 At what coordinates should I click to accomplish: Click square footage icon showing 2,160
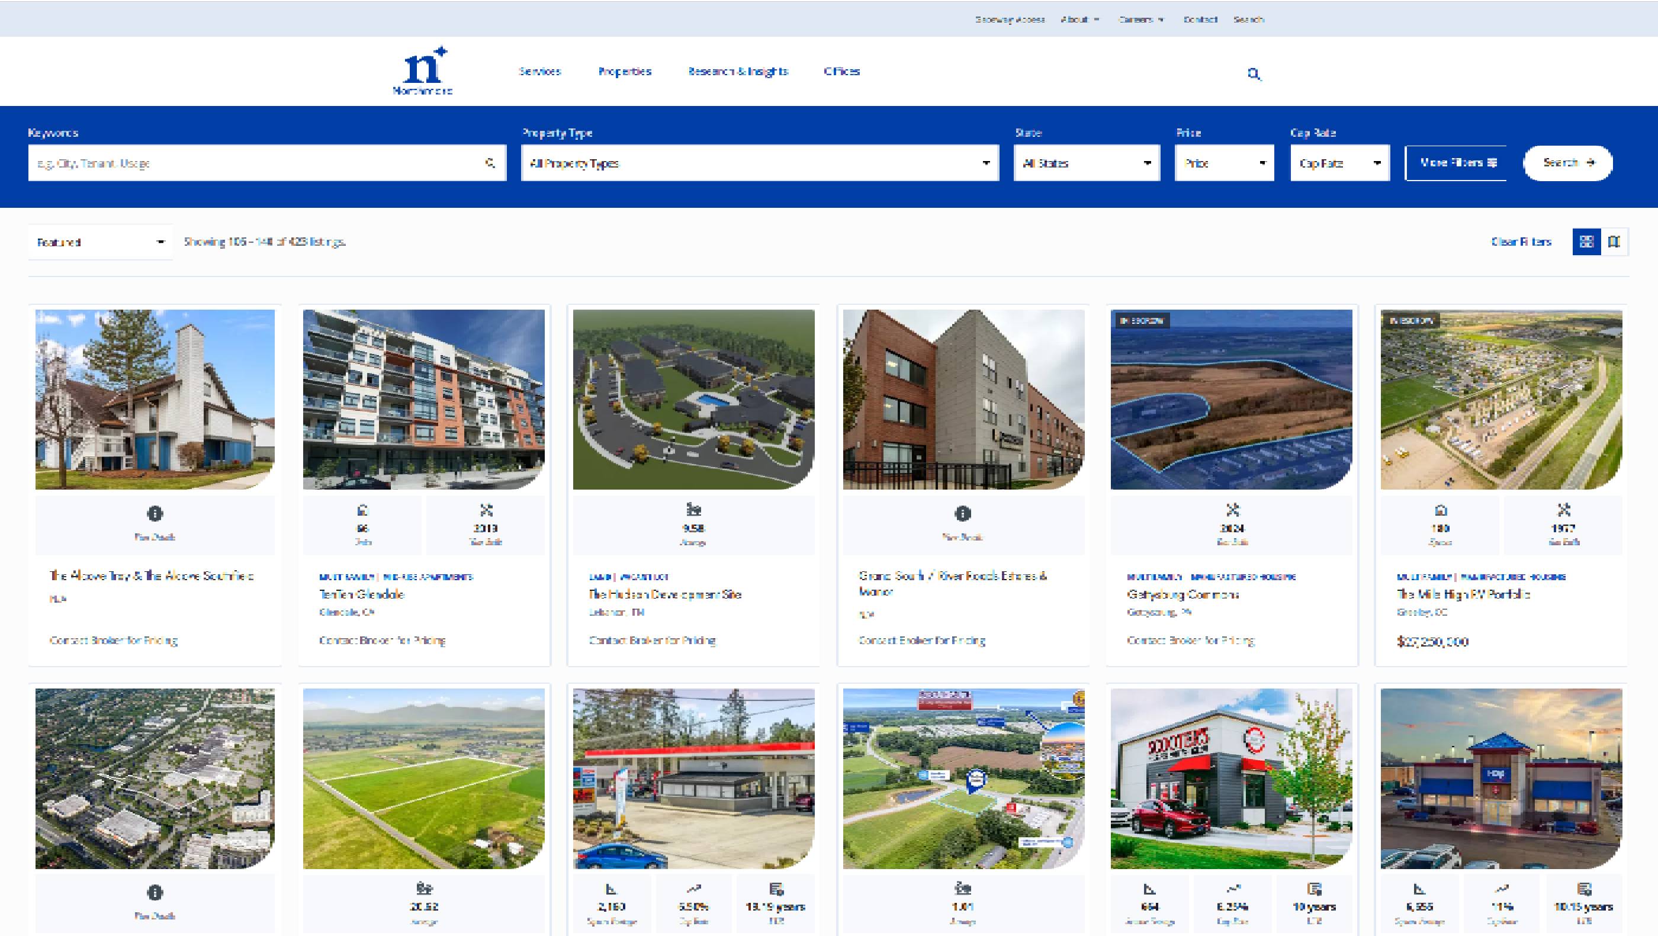coord(611,889)
